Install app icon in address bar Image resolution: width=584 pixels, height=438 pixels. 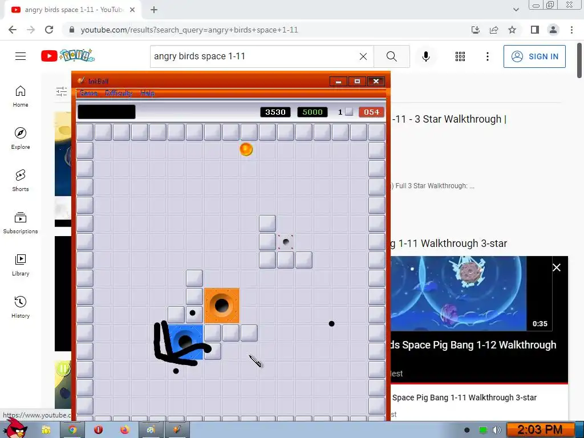[x=476, y=30]
